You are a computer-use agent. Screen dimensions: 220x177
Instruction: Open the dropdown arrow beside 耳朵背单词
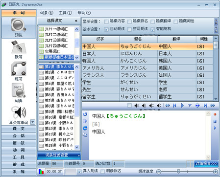pyautogui.click(x=33, y=122)
